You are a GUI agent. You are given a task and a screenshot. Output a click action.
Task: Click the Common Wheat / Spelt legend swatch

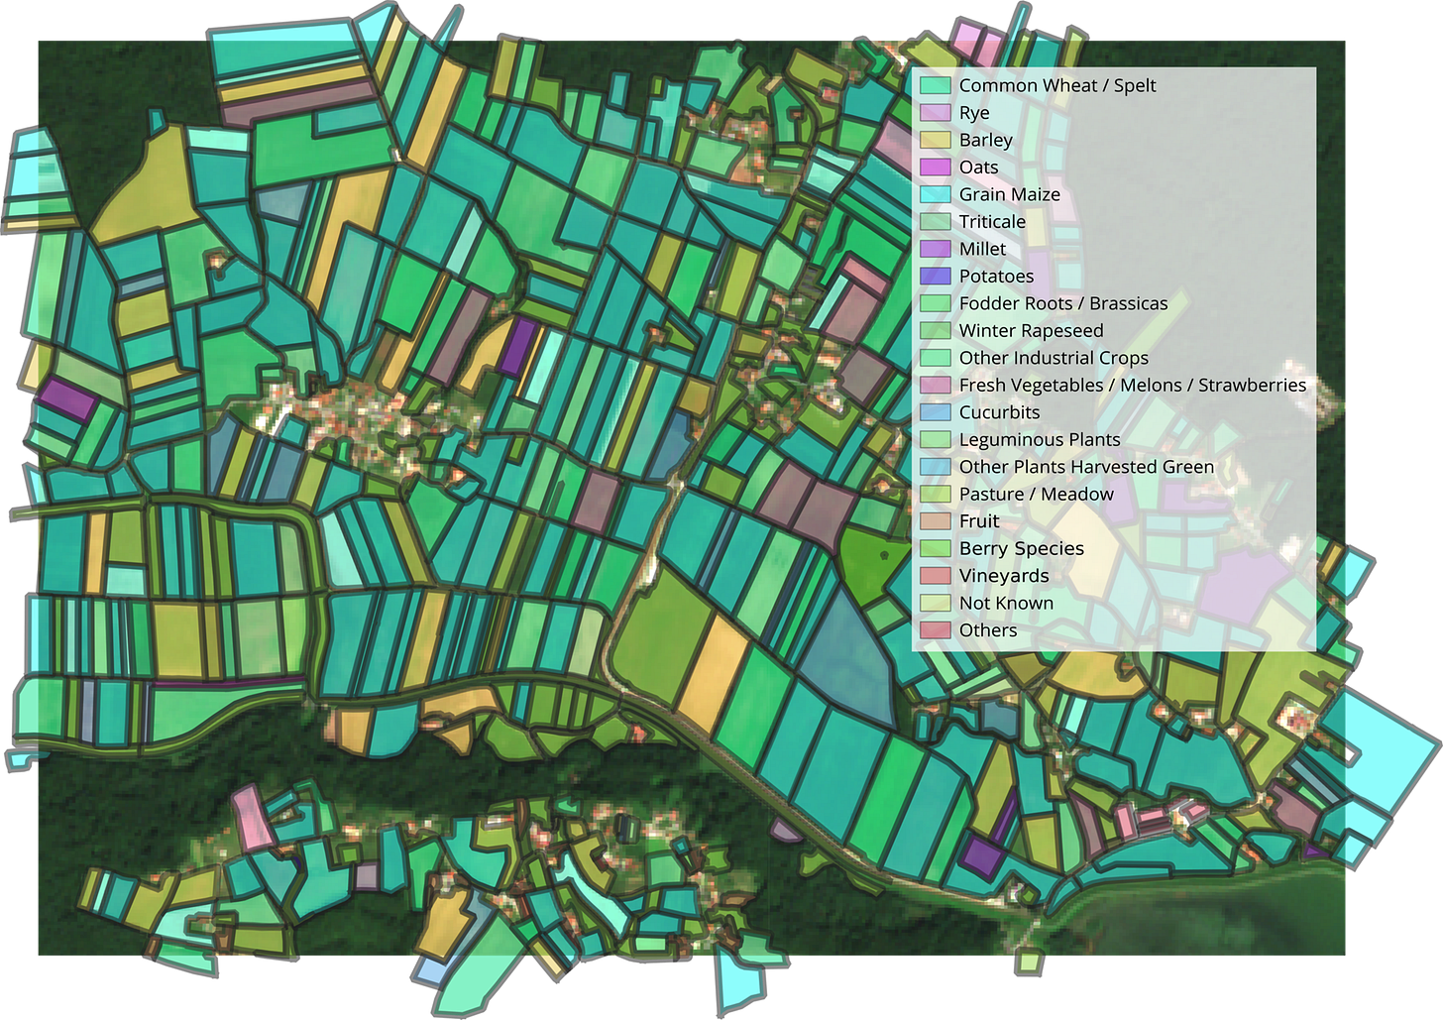pyautogui.click(x=936, y=85)
